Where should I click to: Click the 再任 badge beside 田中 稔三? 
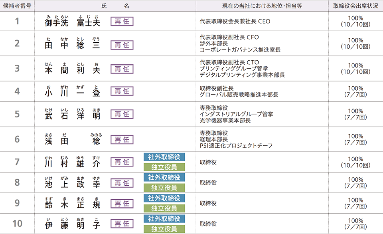tap(122, 45)
